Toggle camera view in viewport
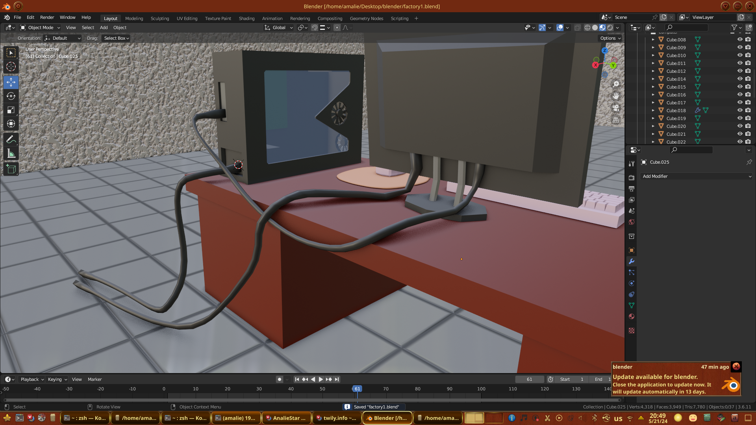756x425 pixels. 616,108
